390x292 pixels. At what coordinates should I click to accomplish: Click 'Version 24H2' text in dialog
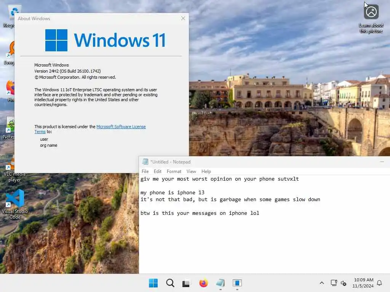(67, 71)
